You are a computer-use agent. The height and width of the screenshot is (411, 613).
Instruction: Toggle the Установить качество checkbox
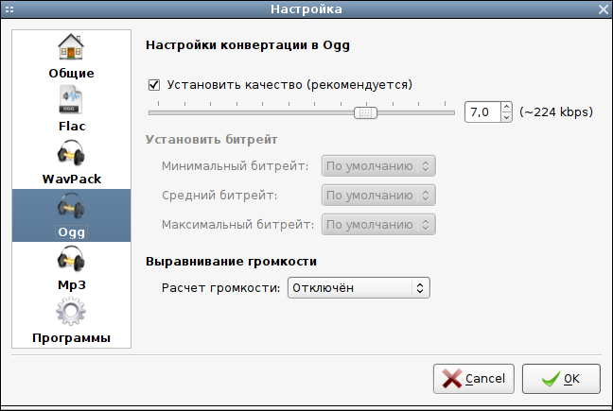pyautogui.click(x=154, y=85)
